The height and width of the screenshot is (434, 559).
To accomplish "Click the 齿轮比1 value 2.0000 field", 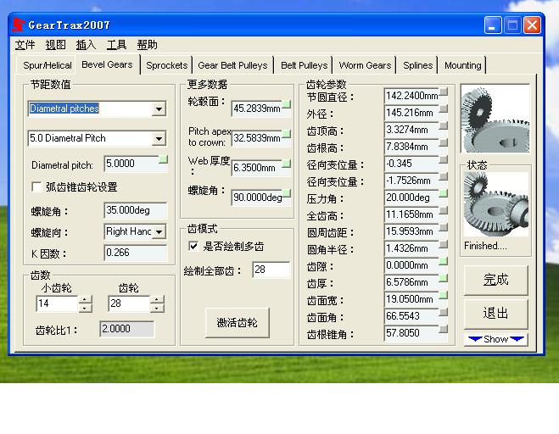I will 127,329.
